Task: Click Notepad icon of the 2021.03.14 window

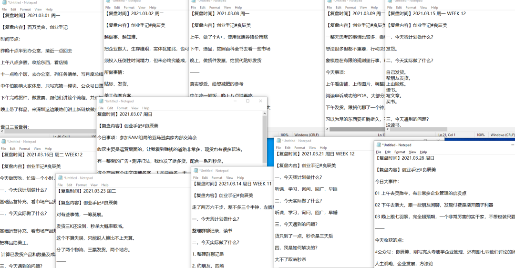Action: point(196,170)
